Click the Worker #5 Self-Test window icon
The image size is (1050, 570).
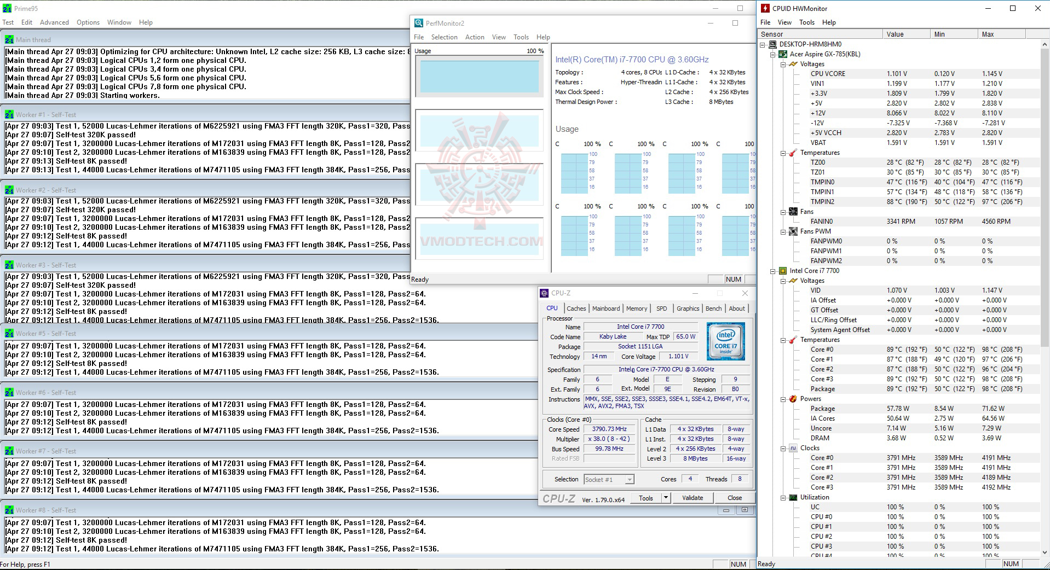9,333
